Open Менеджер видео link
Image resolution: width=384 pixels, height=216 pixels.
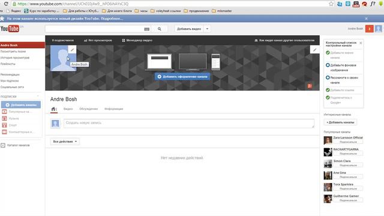pyautogui.click(x=137, y=40)
